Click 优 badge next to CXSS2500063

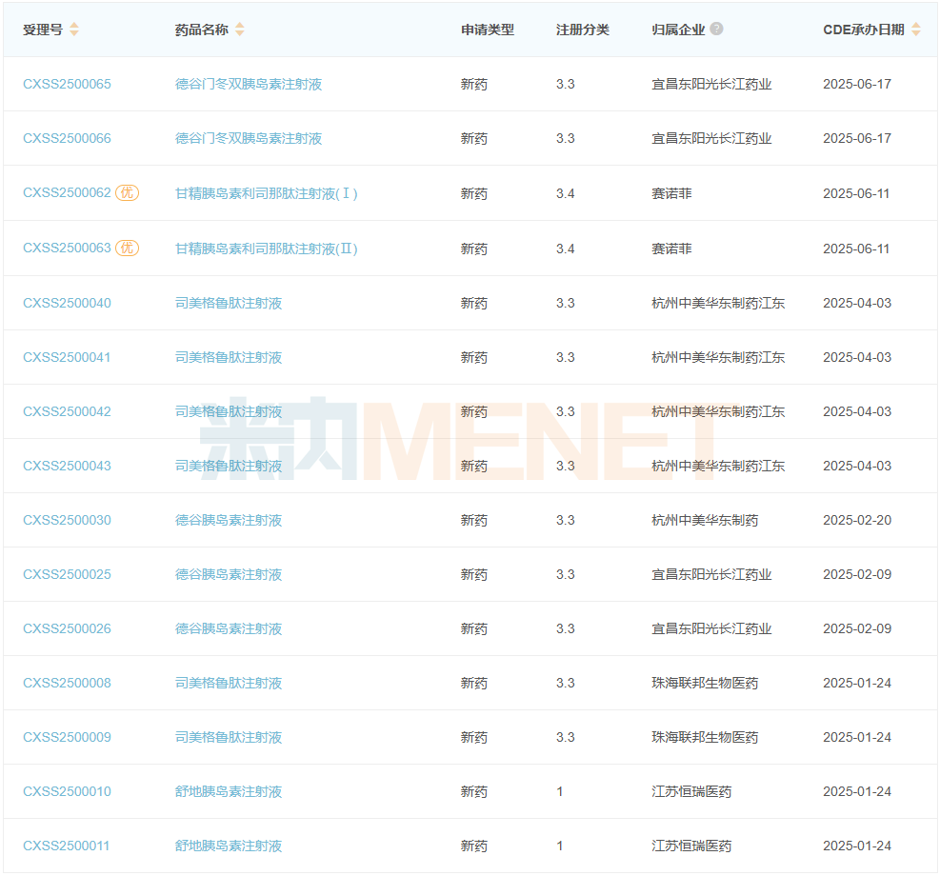click(127, 249)
